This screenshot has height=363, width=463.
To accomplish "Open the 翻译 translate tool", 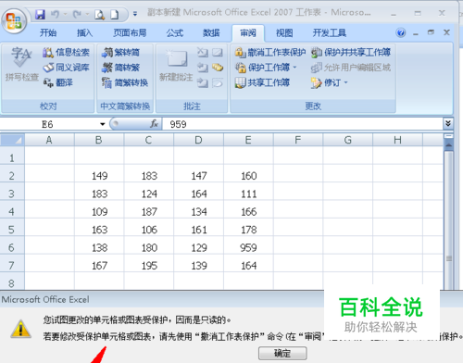I will 58,82.
